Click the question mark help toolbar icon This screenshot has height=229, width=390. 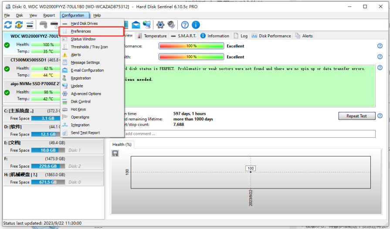pos(185,25)
